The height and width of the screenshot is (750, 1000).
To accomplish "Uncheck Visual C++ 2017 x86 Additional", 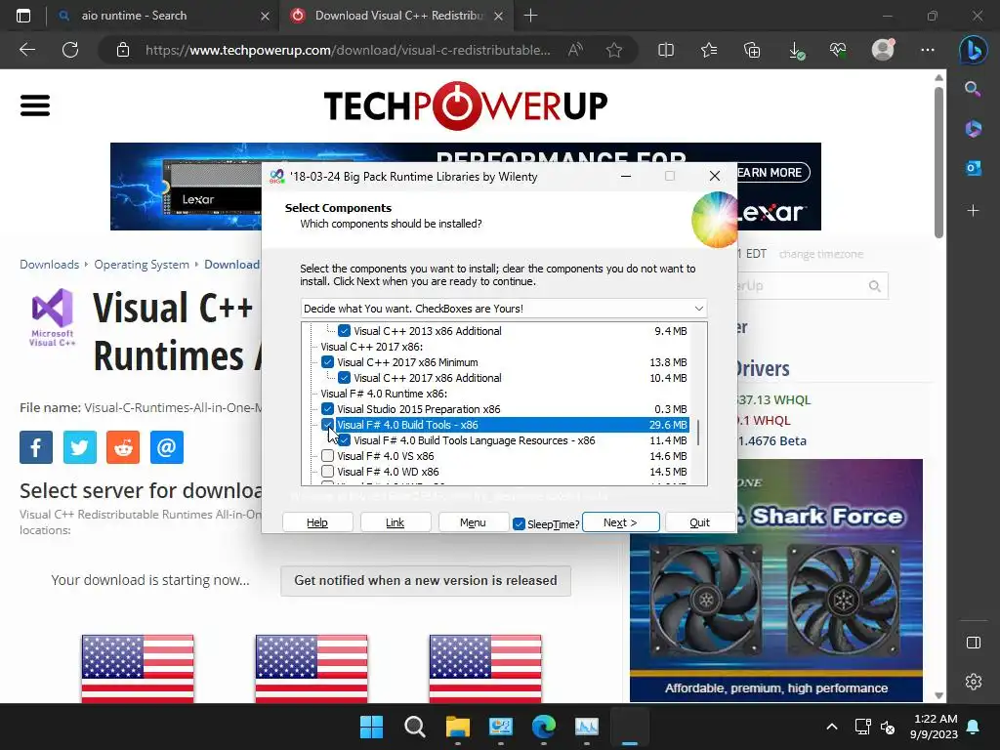I will click(344, 378).
